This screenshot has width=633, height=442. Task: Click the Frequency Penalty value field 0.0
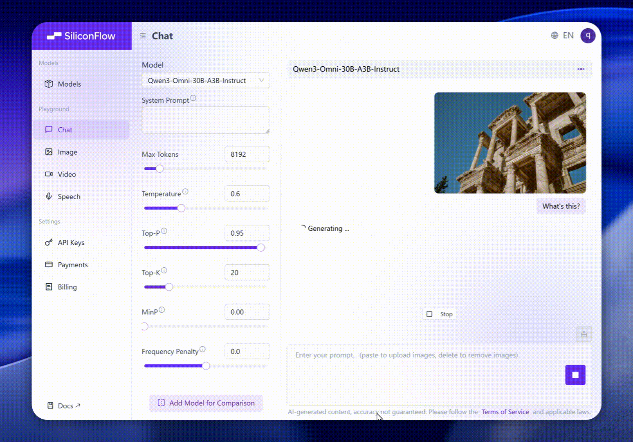pyautogui.click(x=247, y=351)
